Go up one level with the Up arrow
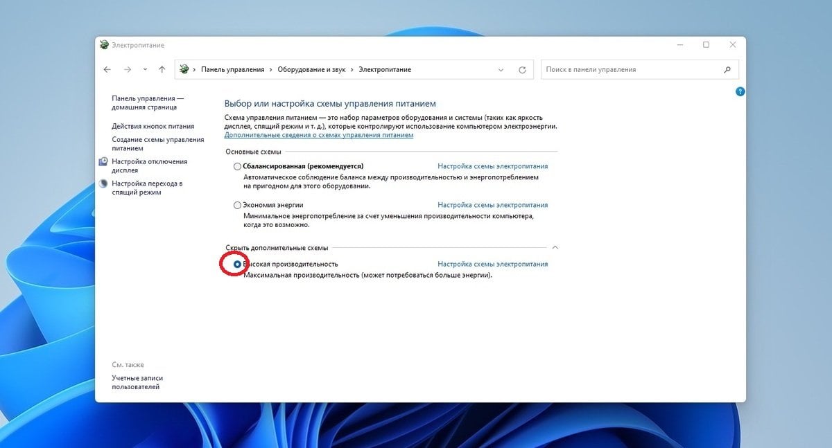 pyautogui.click(x=162, y=69)
